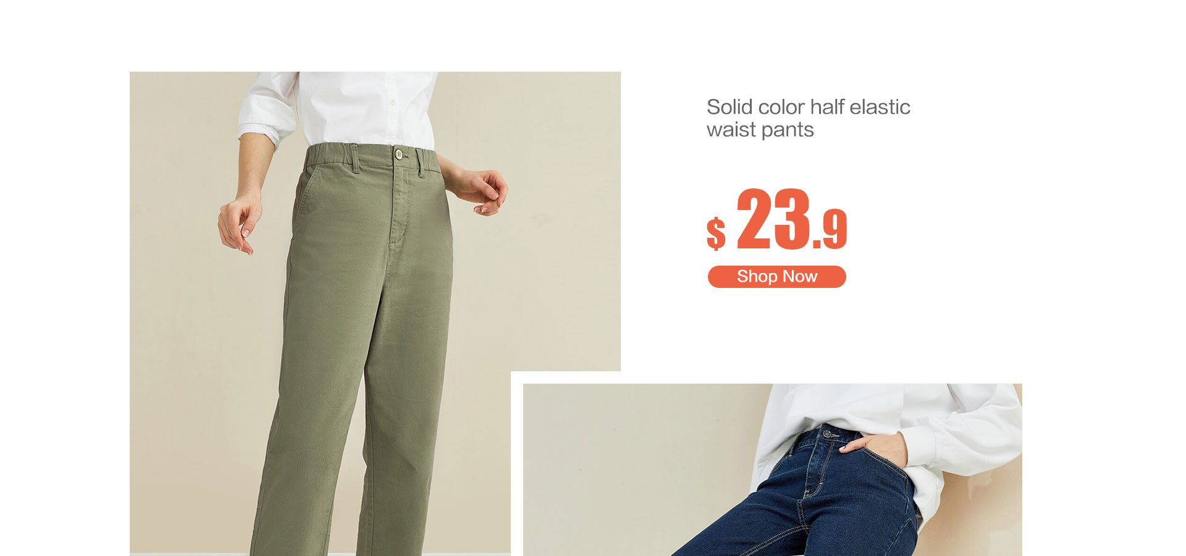The width and height of the screenshot is (1186, 556).
Task: Click the "waist pants" text line
Action: click(x=760, y=130)
